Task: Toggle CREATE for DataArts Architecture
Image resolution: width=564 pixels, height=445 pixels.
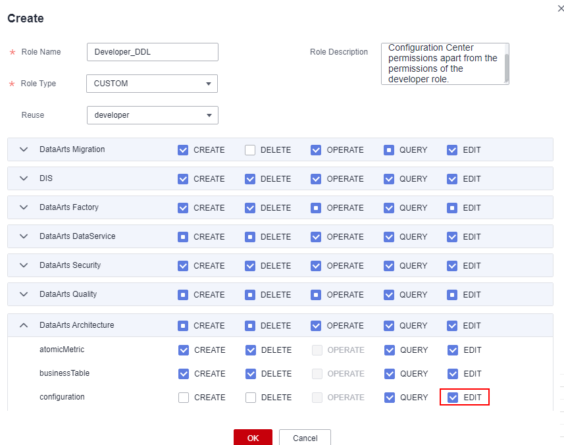Action: 183,326
